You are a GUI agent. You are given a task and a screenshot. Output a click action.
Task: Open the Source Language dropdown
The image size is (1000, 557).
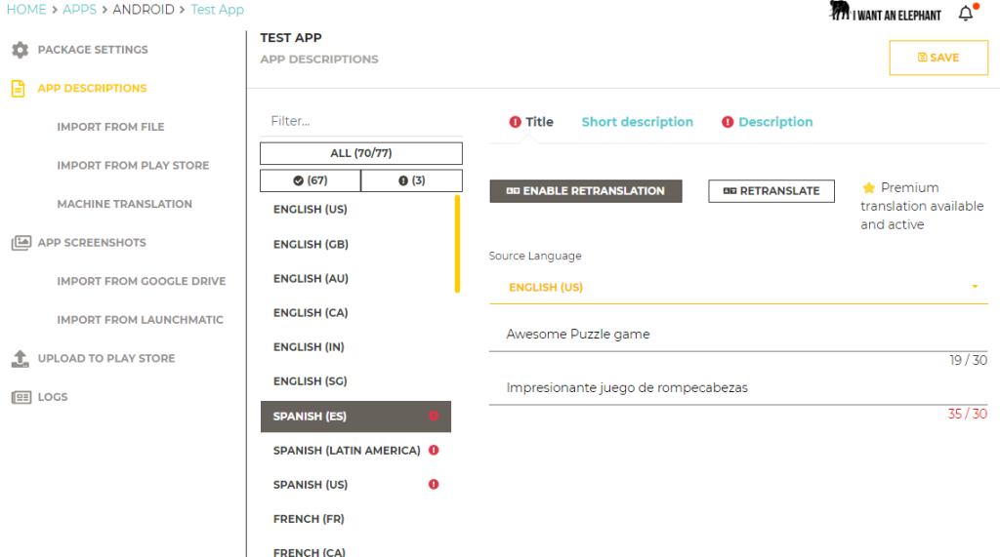coord(738,288)
